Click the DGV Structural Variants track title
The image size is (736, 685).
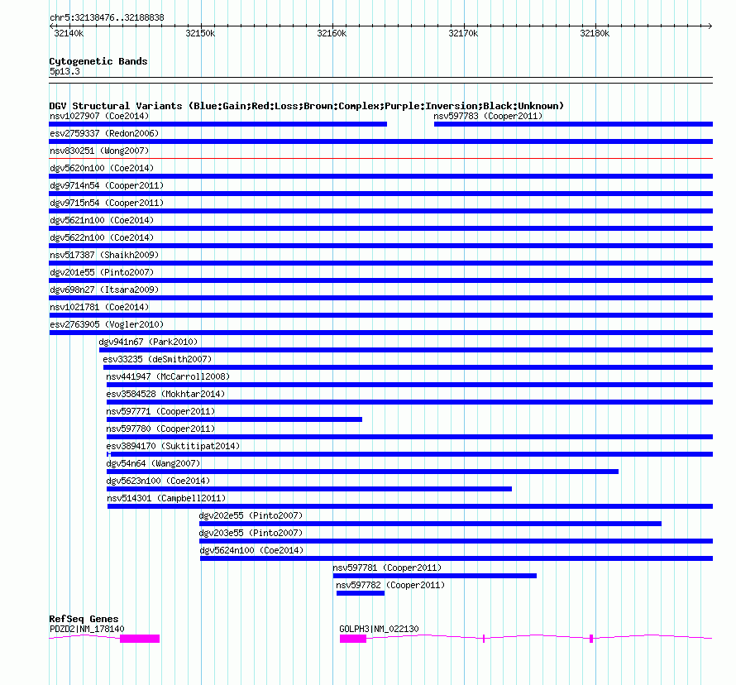pyautogui.click(x=307, y=106)
